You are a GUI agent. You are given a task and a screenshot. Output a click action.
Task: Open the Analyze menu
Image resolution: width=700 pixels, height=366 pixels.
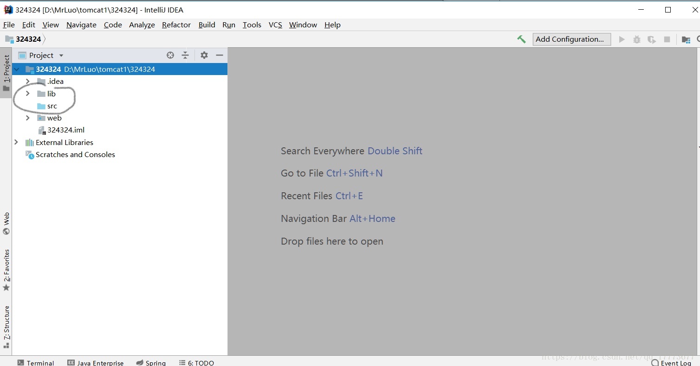click(142, 25)
